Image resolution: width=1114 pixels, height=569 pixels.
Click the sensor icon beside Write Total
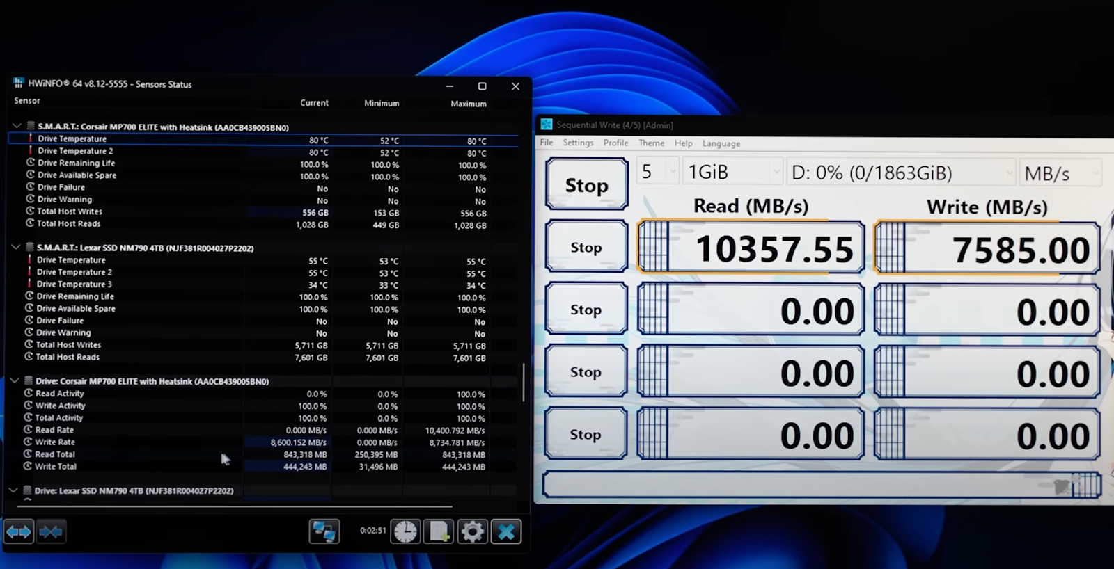coord(28,466)
